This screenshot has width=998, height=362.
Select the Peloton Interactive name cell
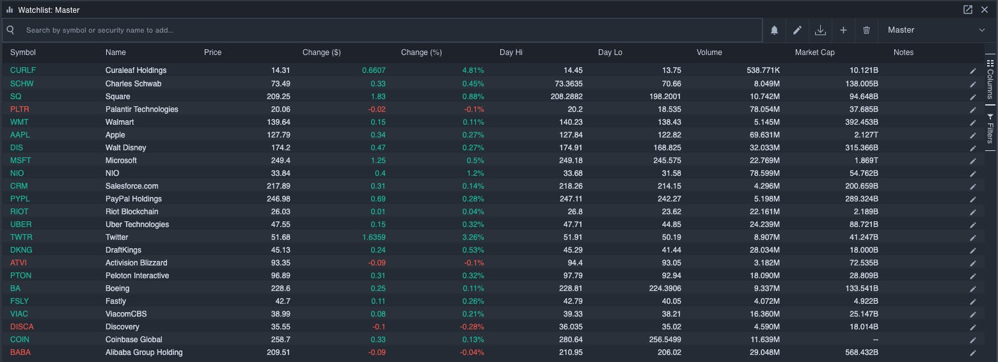(138, 276)
